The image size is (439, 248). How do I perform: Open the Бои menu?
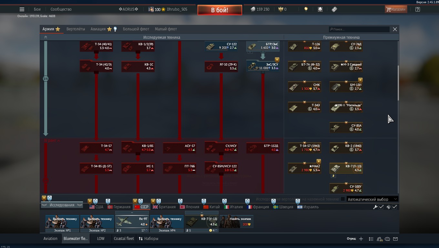pyautogui.click(x=37, y=9)
